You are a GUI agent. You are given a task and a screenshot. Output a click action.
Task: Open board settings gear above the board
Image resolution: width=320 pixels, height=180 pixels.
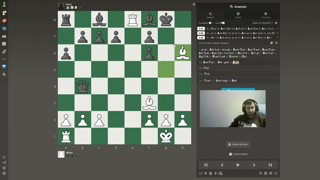194,4
